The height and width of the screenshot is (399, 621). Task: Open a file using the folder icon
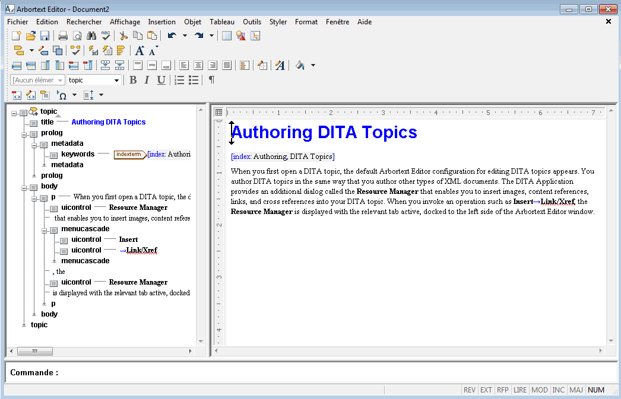click(30, 36)
